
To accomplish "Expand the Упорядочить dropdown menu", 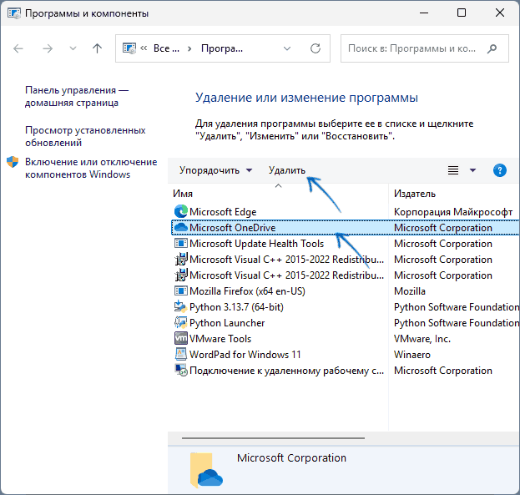I will pos(215,170).
